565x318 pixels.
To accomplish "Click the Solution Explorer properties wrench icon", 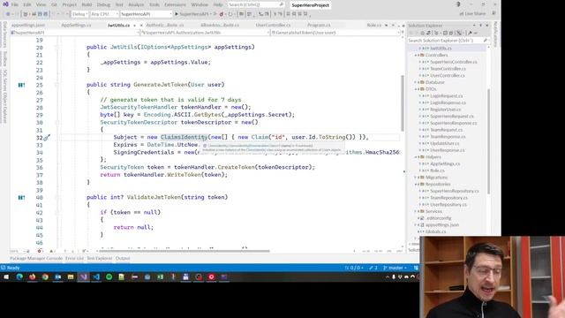I will (x=470, y=33).
